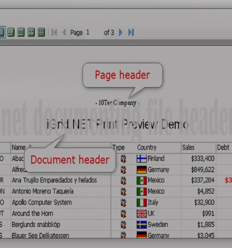
Task: Go to the first page
Action: click(54, 32)
